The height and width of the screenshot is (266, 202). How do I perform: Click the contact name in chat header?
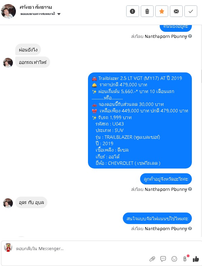tap(36, 7)
